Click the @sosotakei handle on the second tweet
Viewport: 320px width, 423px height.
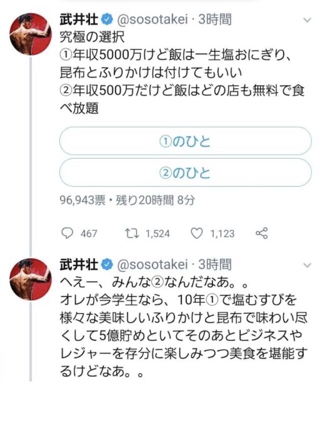(x=152, y=265)
